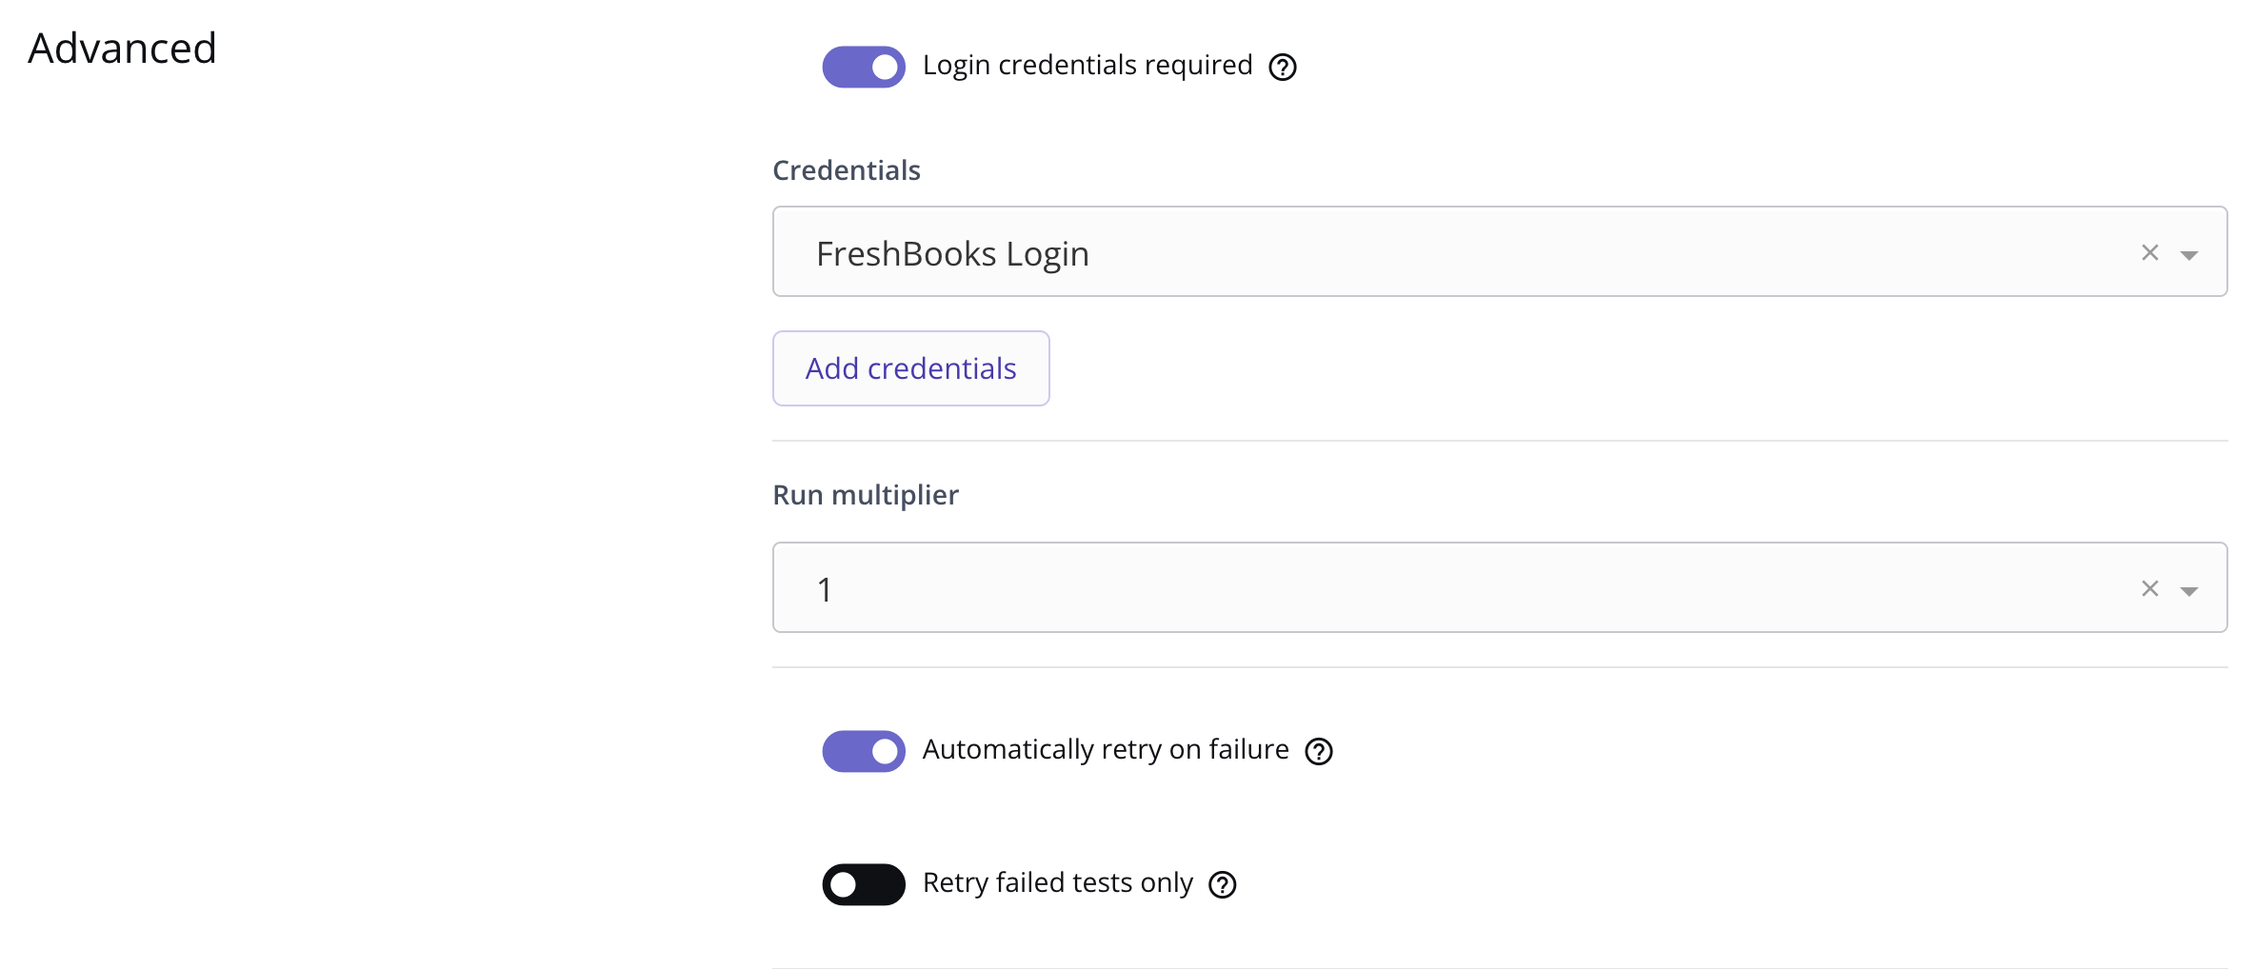2255x969 pixels.
Task: Clear the Run multiplier value
Action: pos(2150,588)
